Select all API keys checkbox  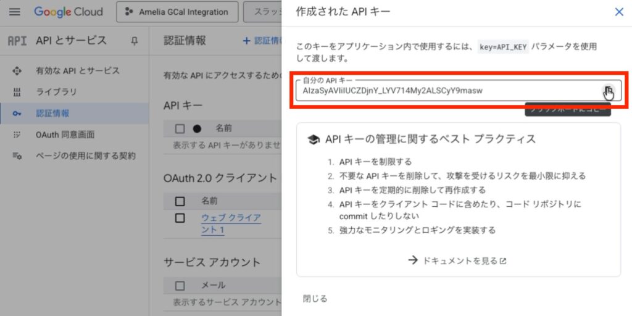point(180,128)
